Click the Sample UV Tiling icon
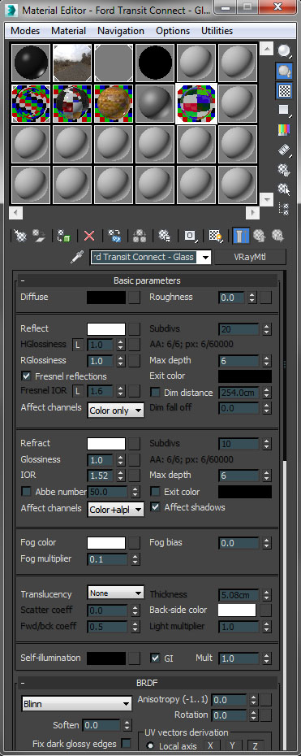The height and width of the screenshot is (756, 301). click(x=284, y=110)
